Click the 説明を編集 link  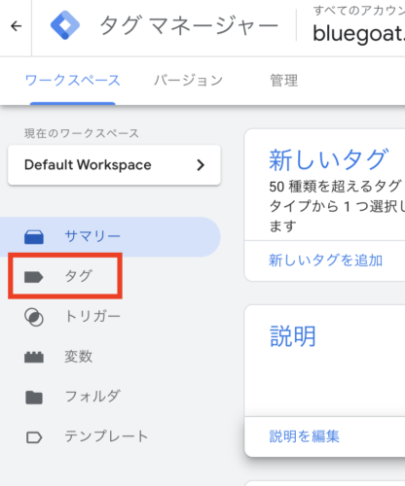(x=304, y=436)
